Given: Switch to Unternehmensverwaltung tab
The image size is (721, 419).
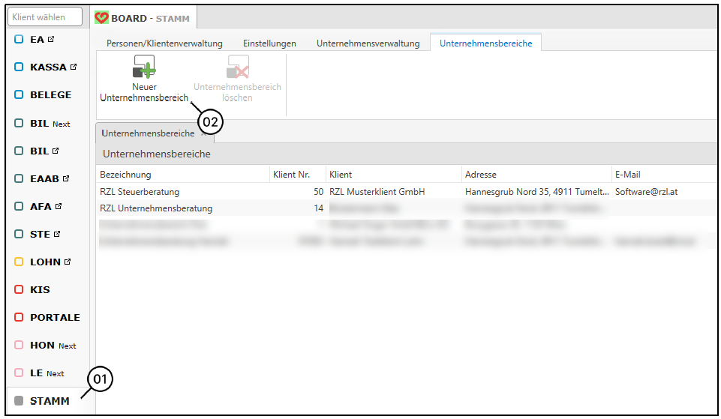Looking at the screenshot, I should coord(368,43).
